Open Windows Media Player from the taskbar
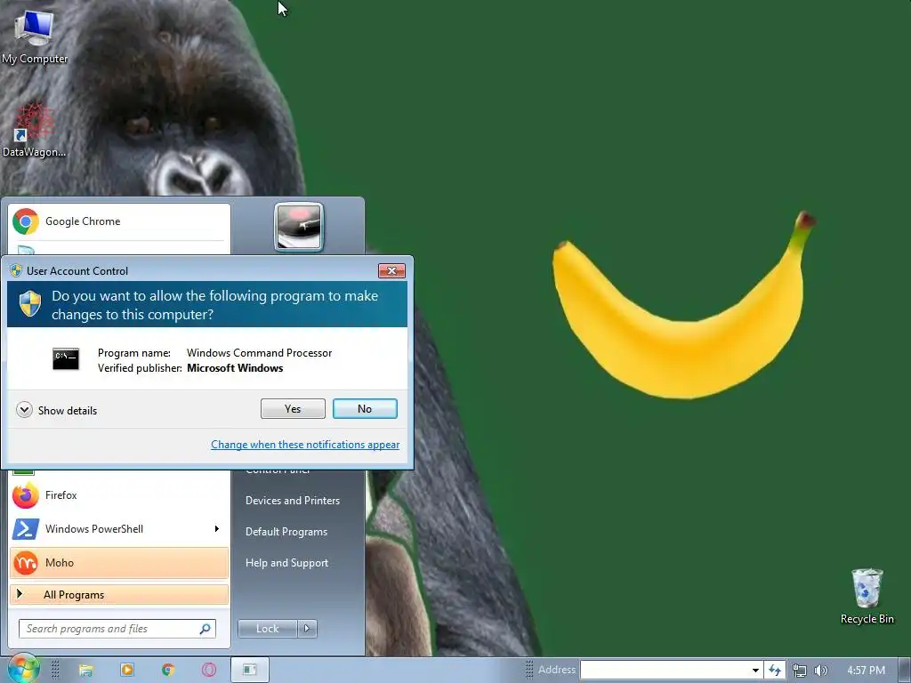The height and width of the screenshot is (683, 911). pos(126,670)
